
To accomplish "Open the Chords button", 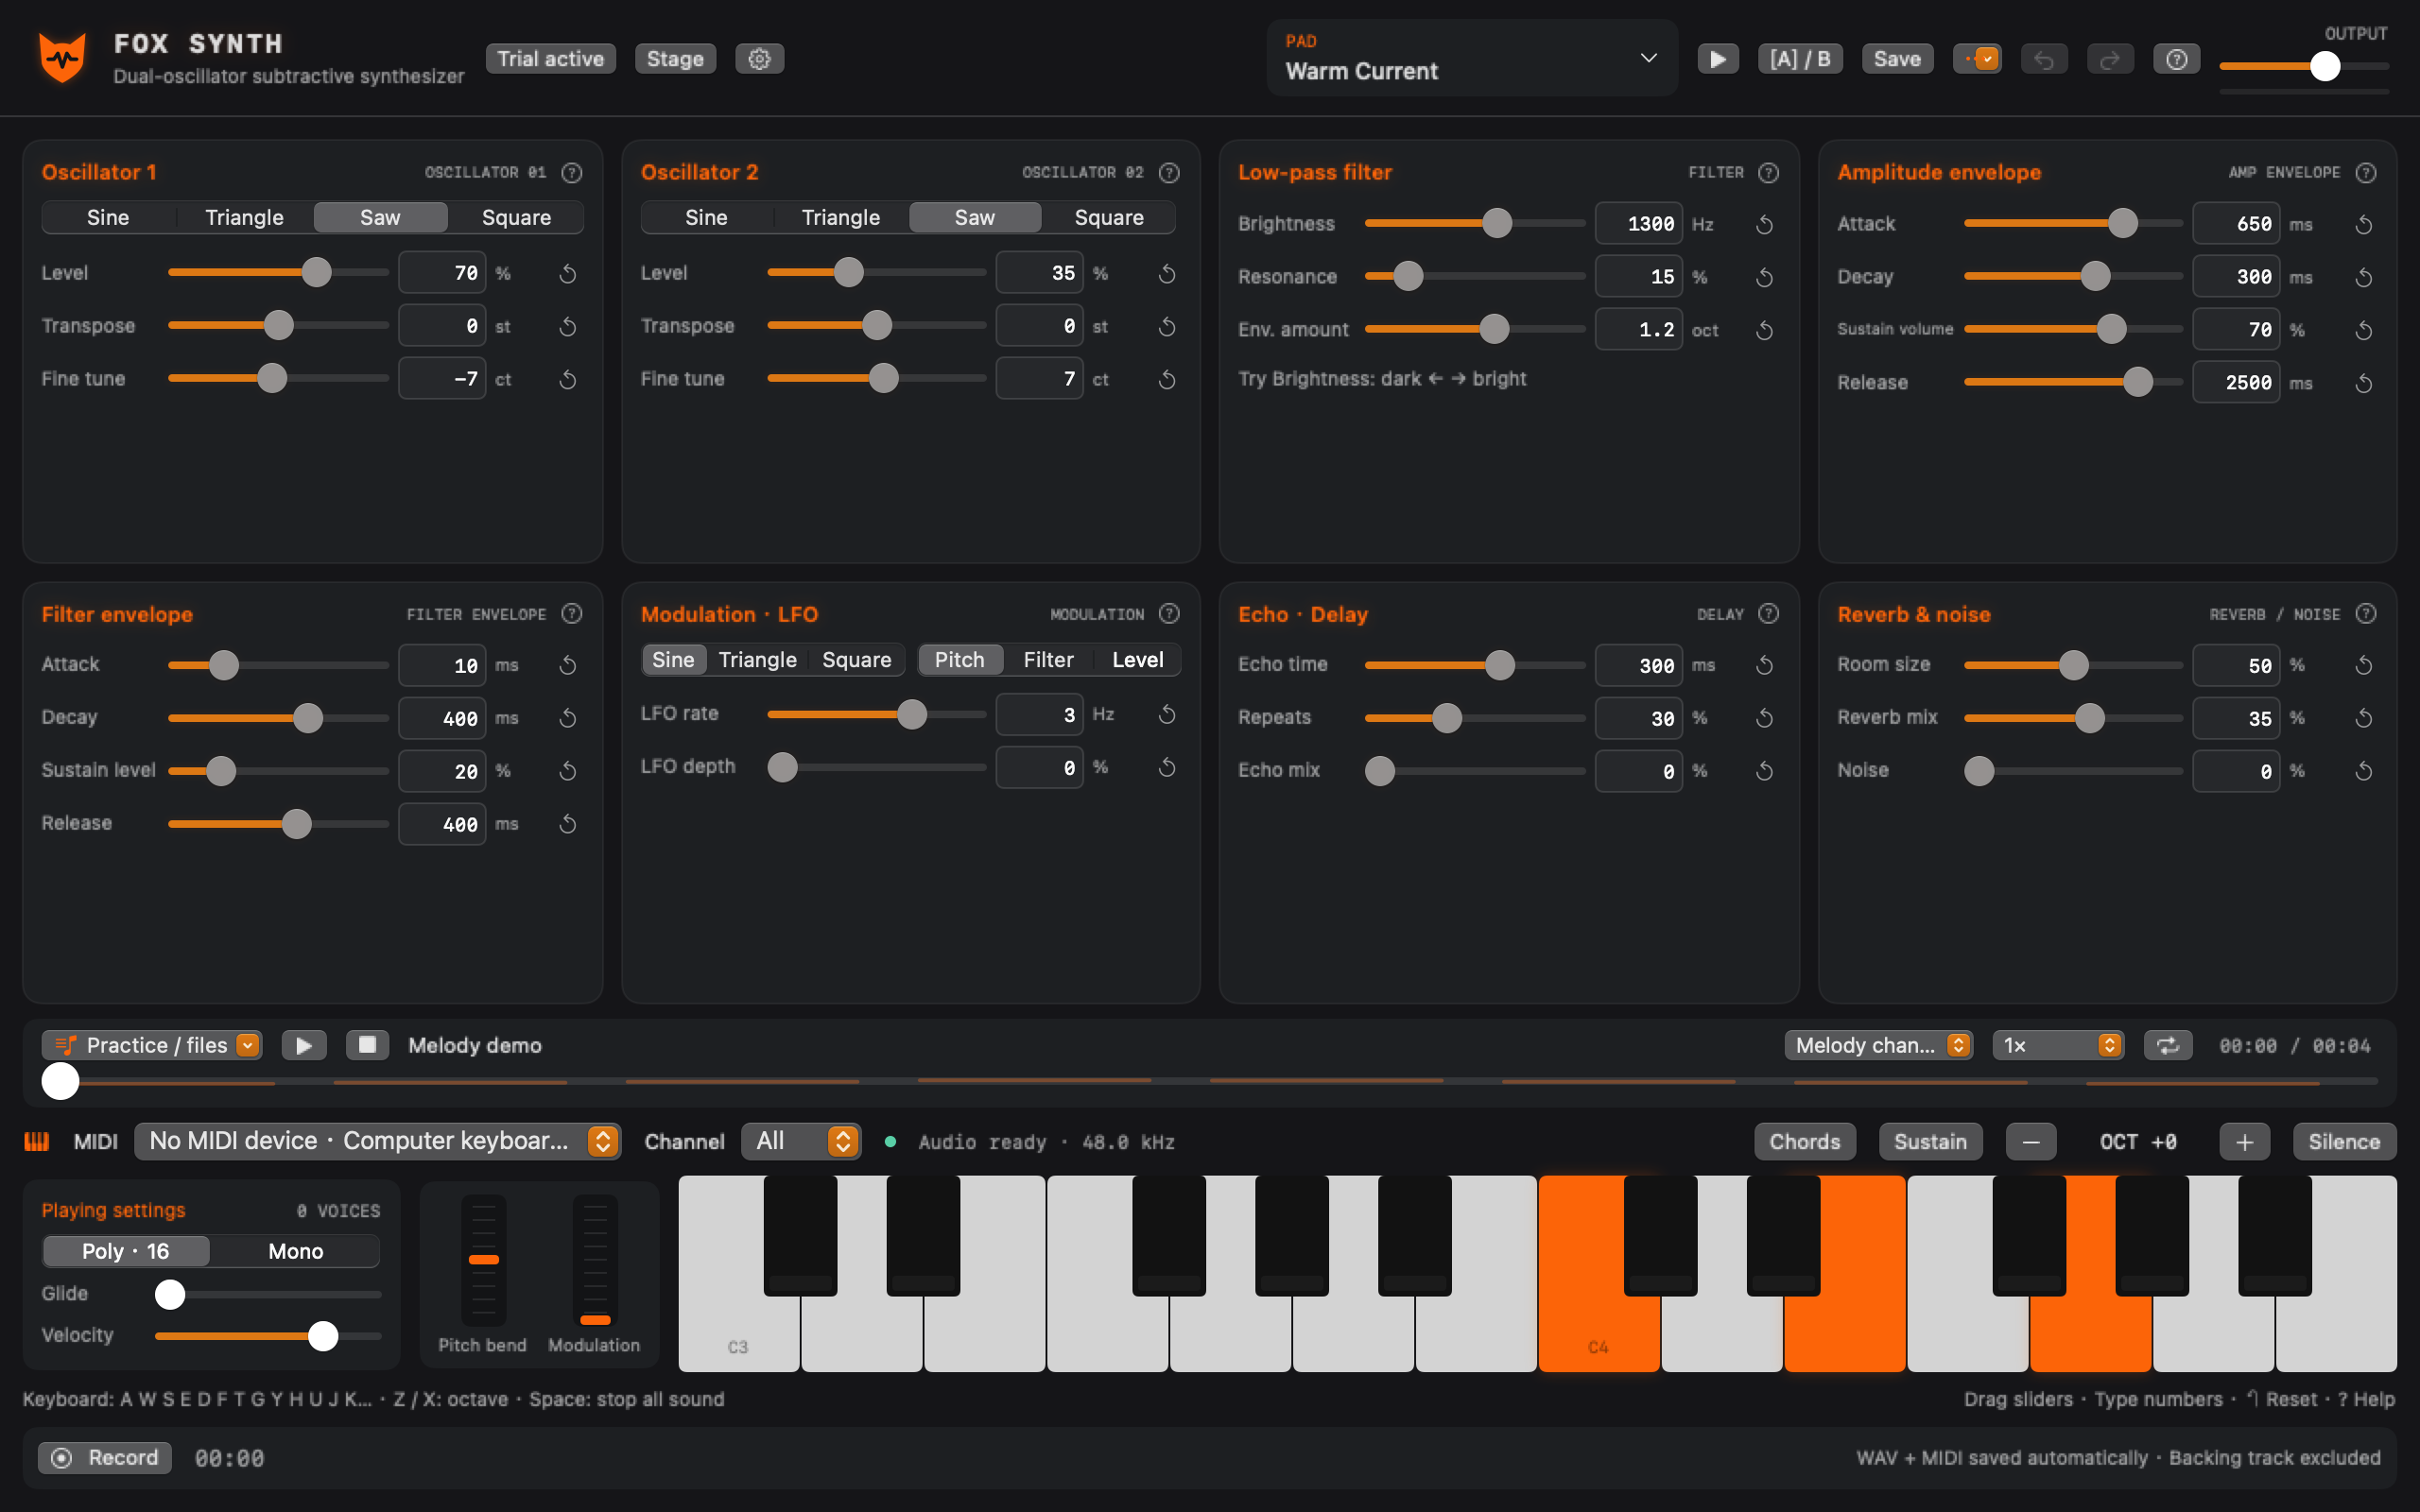I will [x=1805, y=1142].
